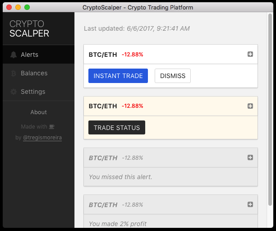Screen dimensions: 276x231
Task: View Trade Status of active alert
Action: pos(117,128)
